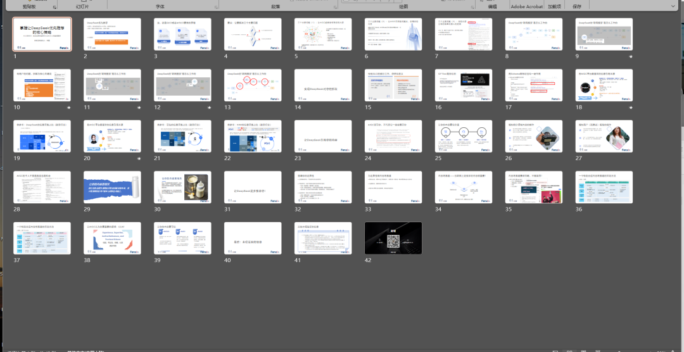Screen dimensions: 684x352
Task: Select slide 29 with the blue banner
Action: pos(112,187)
